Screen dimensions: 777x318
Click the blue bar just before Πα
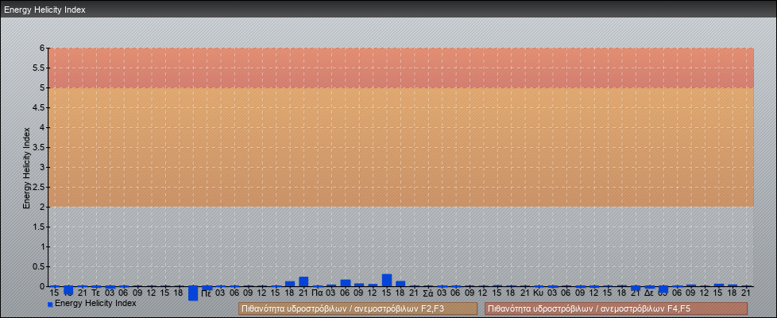coord(303,281)
